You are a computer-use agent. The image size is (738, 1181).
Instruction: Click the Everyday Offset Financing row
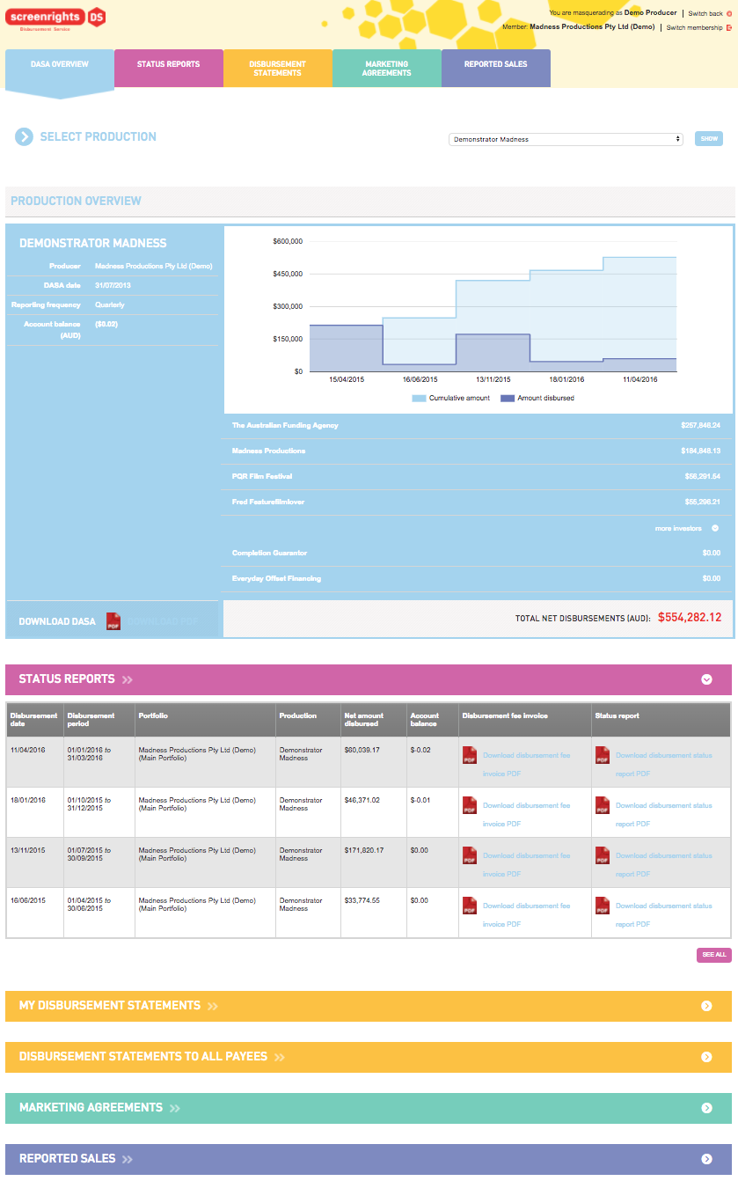[478, 578]
